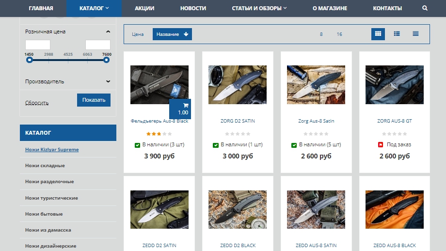The width and height of the screenshot is (446, 251).
Task: Rate Фельдъегерь Aus-8 Black with stars
Action: coord(159,134)
